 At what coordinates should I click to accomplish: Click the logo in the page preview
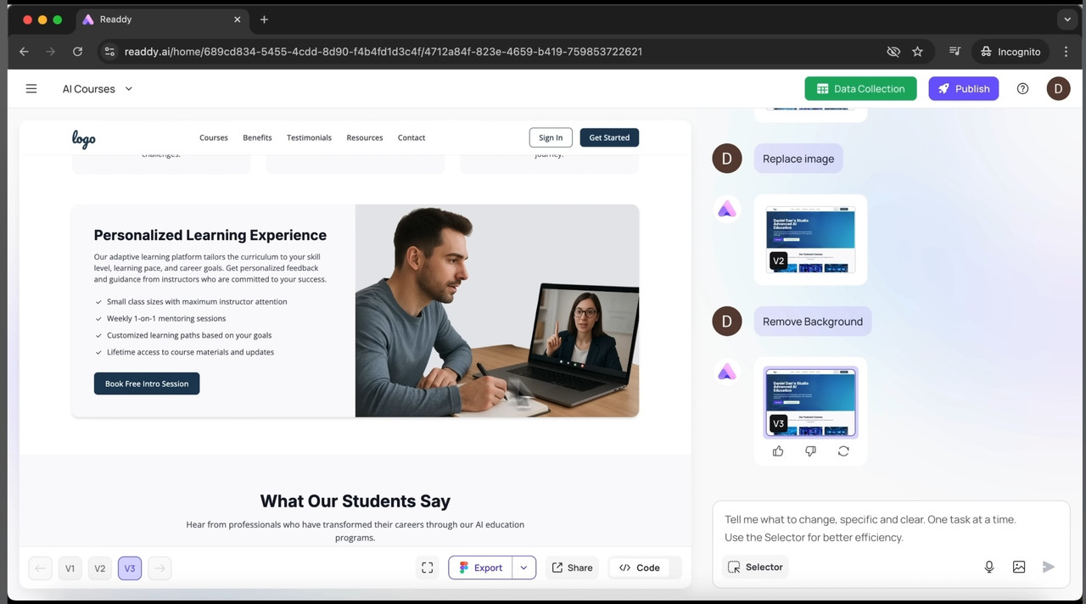click(x=83, y=138)
